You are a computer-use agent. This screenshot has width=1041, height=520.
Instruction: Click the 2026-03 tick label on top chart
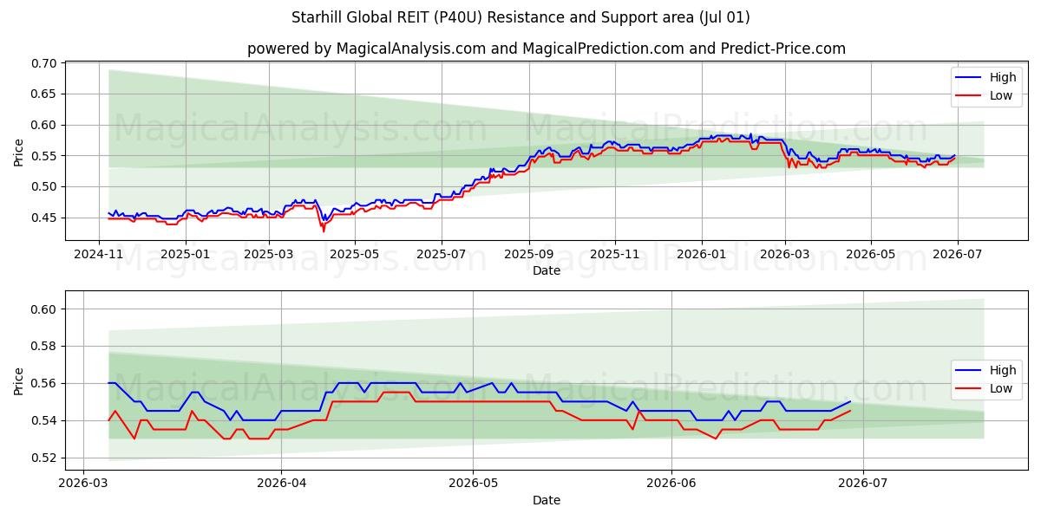(784, 254)
